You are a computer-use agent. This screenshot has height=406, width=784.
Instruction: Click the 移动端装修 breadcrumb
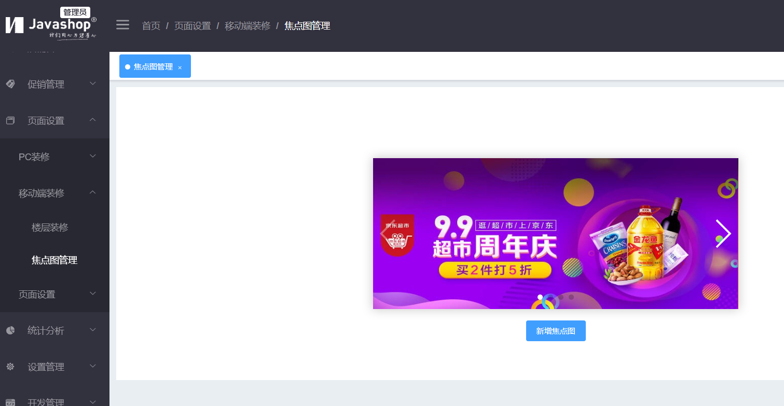(x=247, y=26)
